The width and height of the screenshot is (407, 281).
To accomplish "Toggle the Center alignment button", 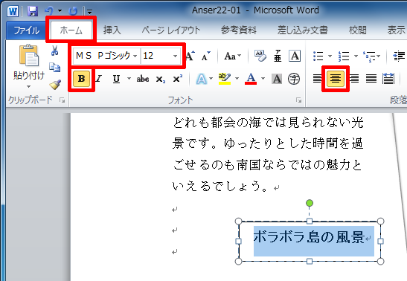I will tap(336, 78).
